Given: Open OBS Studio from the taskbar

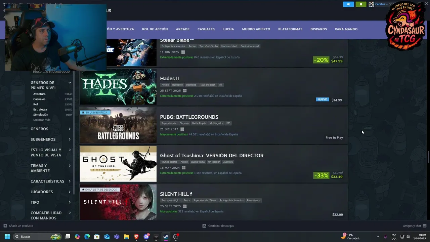Looking at the screenshot, I should [176, 237].
